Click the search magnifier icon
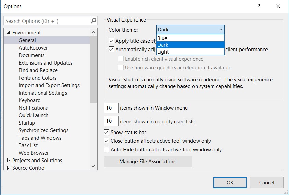289x195 pixels. [x=93, y=21]
